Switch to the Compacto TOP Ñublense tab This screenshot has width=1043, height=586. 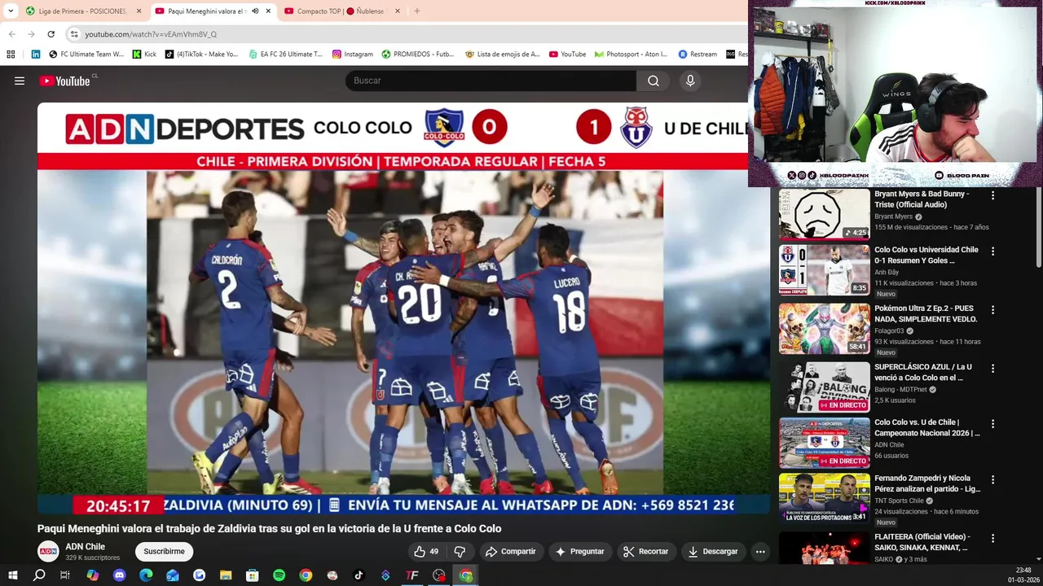[x=341, y=11]
